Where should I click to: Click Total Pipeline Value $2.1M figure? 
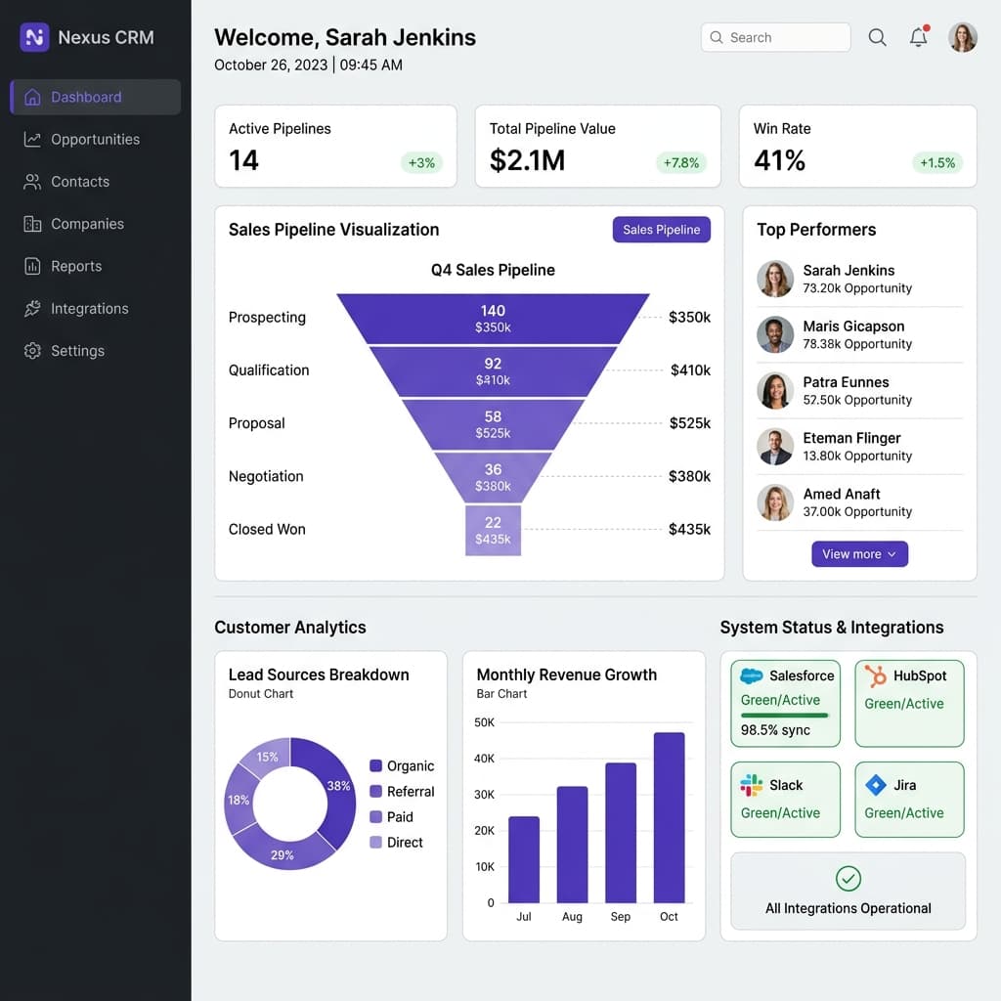pyautogui.click(x=527, y=160)
